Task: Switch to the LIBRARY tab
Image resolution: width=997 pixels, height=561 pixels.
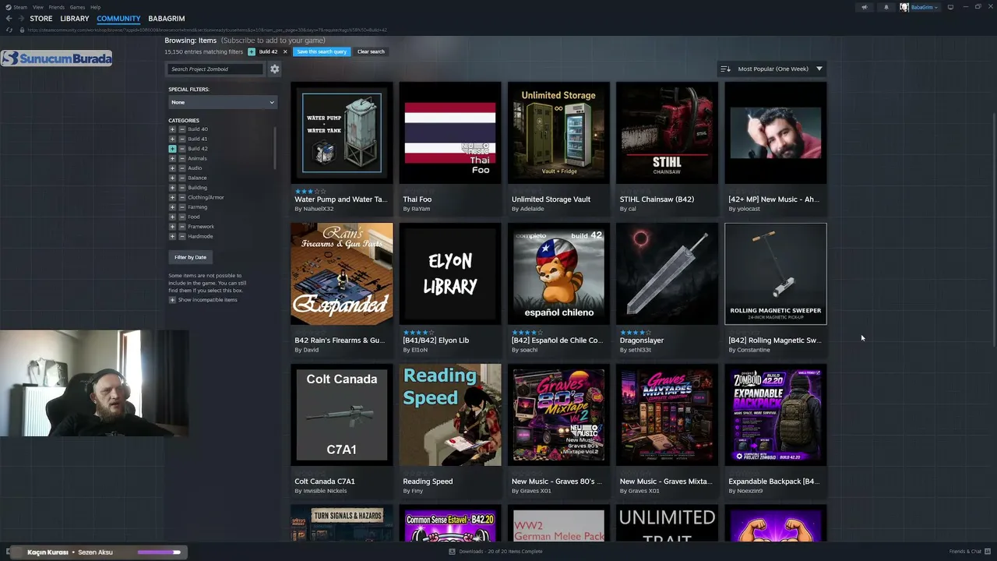Action: pyautogui.click(x=75, y=19)
